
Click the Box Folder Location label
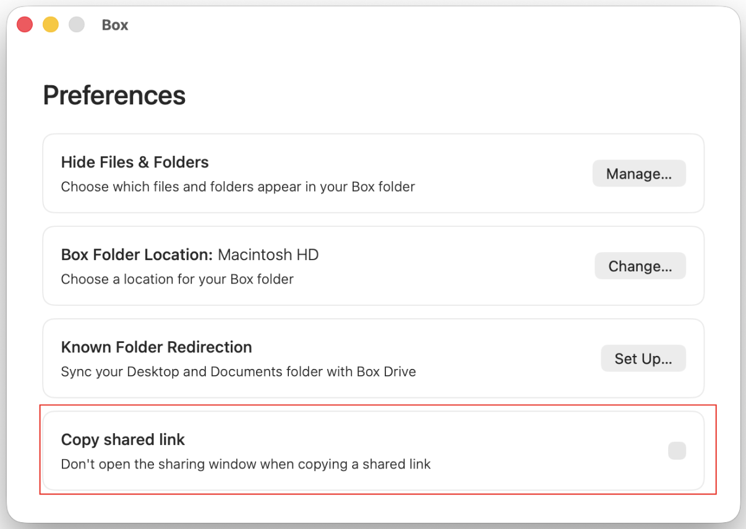pos(137,255)
